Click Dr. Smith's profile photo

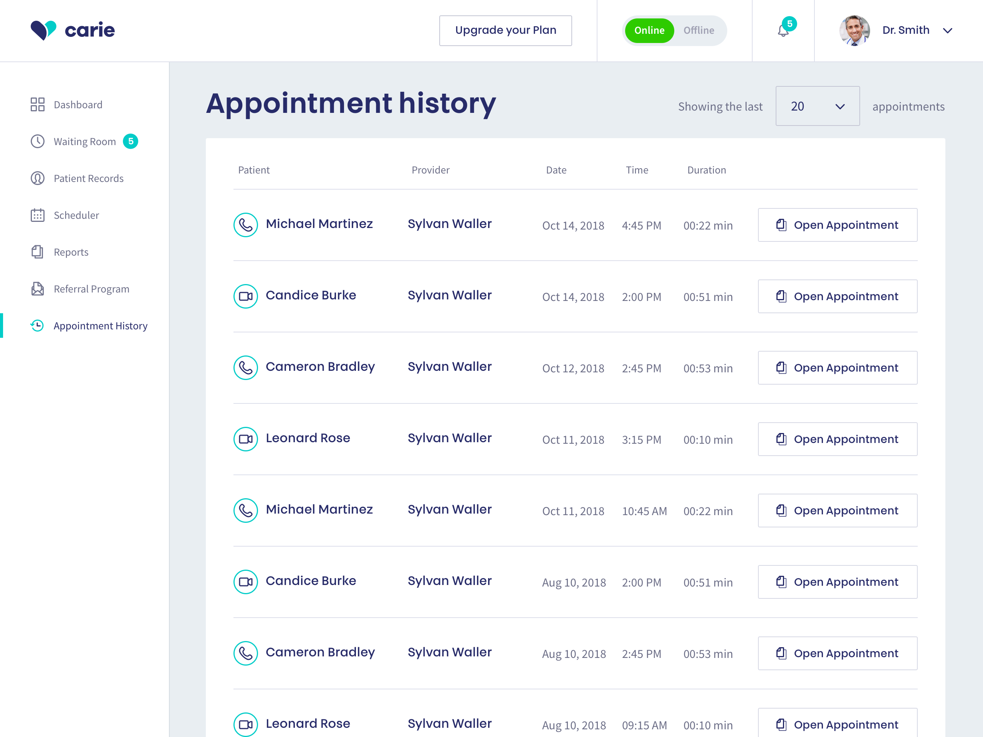pos(854,30)
